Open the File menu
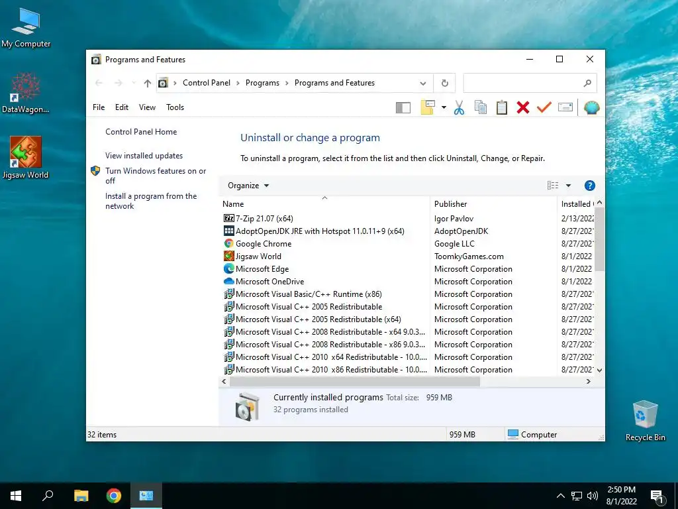Image resolution: width=678 pixels, height=509 pixels. point(99,107)
